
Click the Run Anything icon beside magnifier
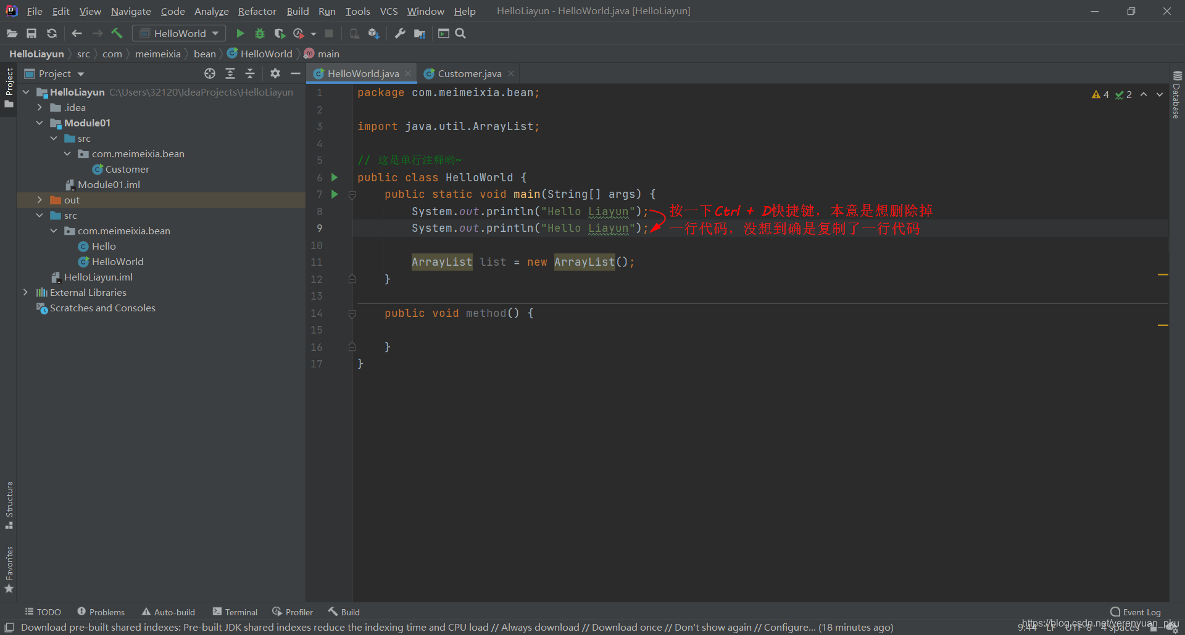[443, 33]
